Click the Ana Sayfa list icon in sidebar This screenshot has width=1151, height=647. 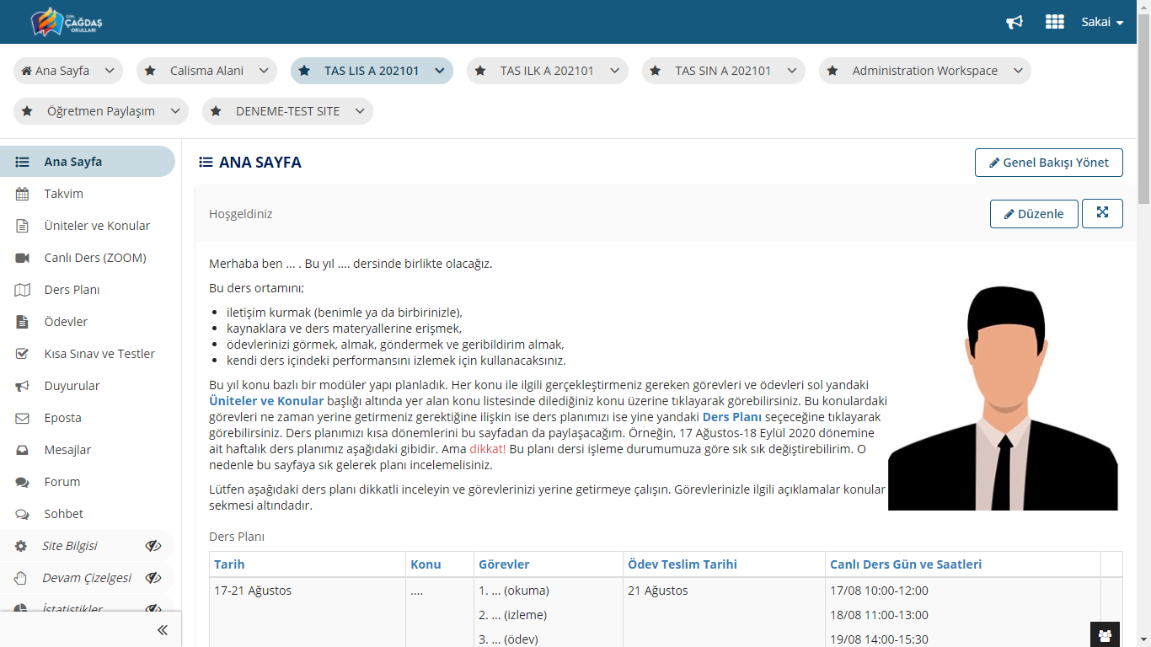[x=23, y=162]
